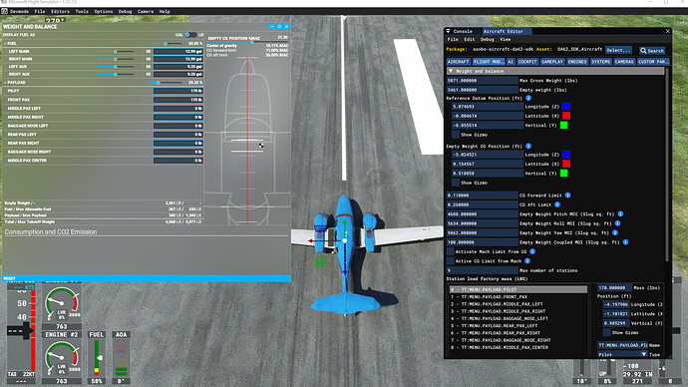The height and width of the screenshot is (387, 688).
Task: Click info icon next to CG Aft Limit
Action: point(557,204)
